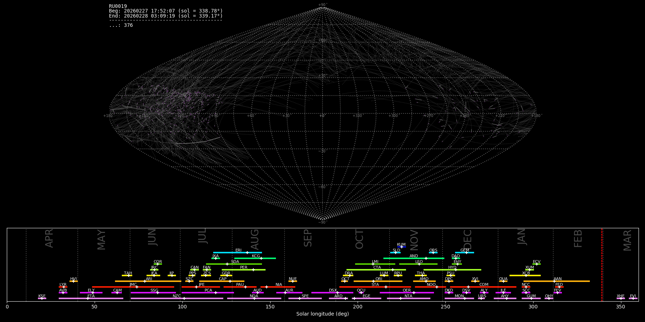Click the red dashed current solar longitude marker

(x=602, y=265)
